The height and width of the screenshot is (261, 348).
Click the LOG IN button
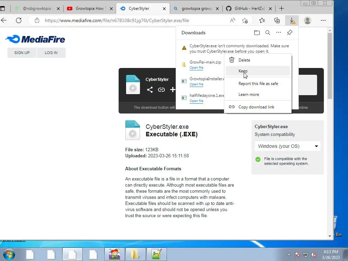pyautogui.click(x=51, y=53)
